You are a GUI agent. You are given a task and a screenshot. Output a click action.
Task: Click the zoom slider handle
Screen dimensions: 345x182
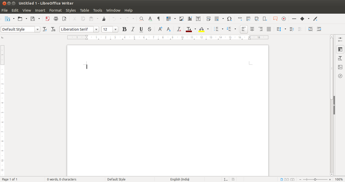(315, 179)
